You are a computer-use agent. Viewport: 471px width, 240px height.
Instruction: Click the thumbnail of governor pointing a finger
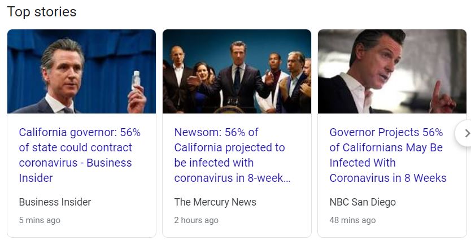point(392,72)
